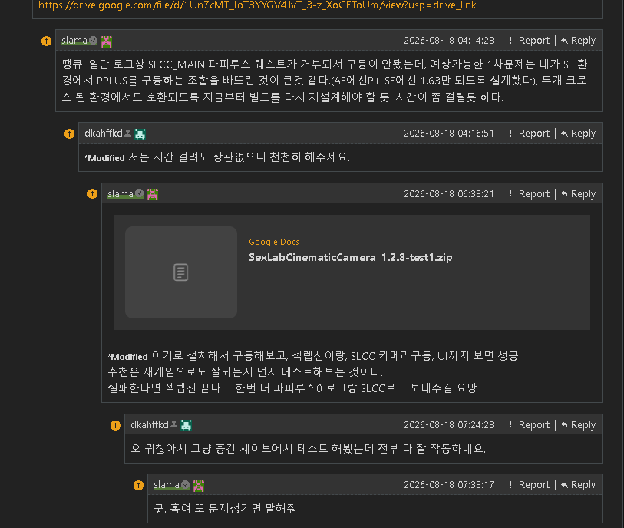Upvote slama's 04:14:23 comment with the orange arrow
624x528 pixels.
pos(47,41)
